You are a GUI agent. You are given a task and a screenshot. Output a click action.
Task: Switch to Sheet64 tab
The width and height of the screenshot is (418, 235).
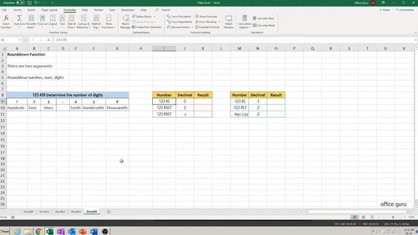tap(76, 211)
